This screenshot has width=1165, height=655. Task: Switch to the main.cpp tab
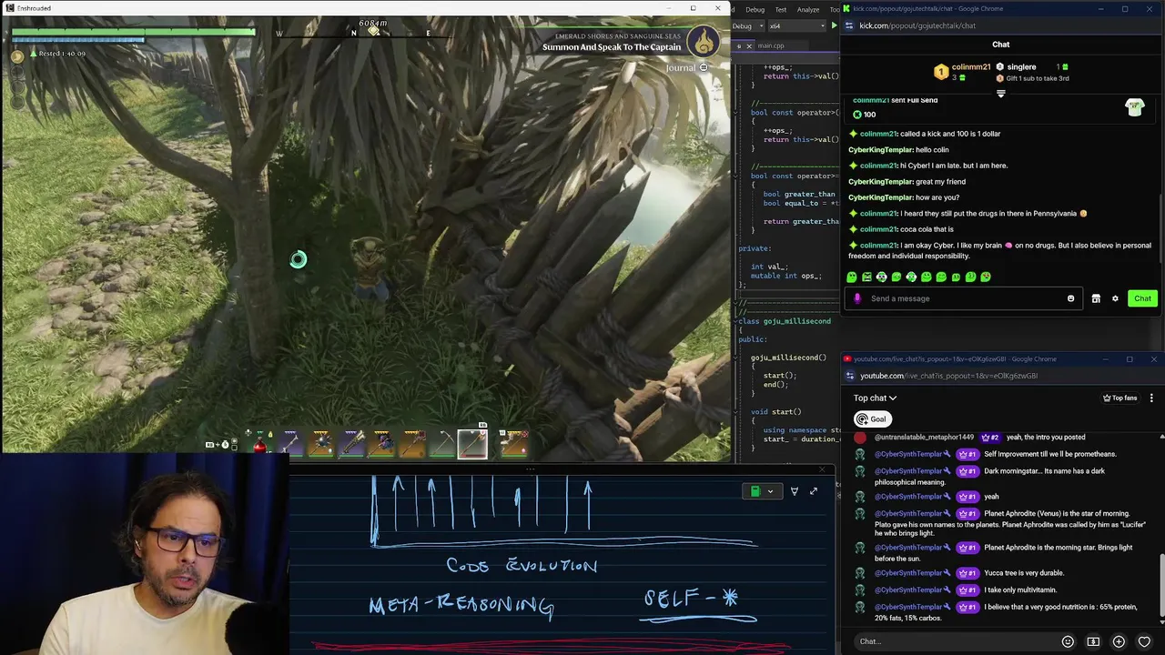770,45
